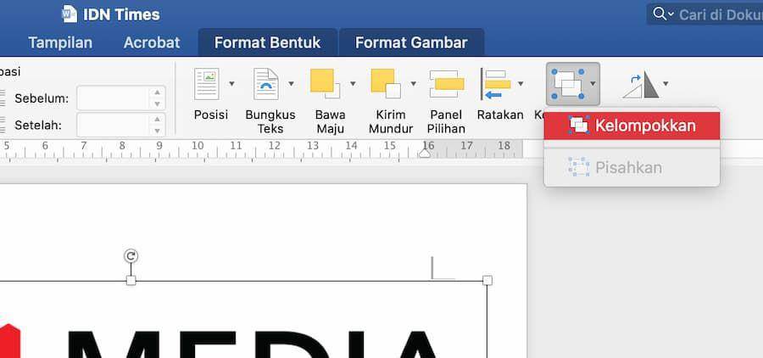Increase the Sebelum spacing value
This screenshot has width=763, height=358.
click(157, 92)
